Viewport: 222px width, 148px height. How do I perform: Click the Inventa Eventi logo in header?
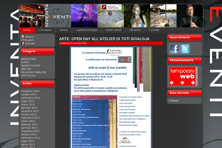tap(58, 16)
